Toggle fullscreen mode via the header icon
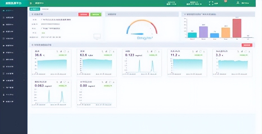Viewport: 262px width, 134px height. tap(211, 3)
